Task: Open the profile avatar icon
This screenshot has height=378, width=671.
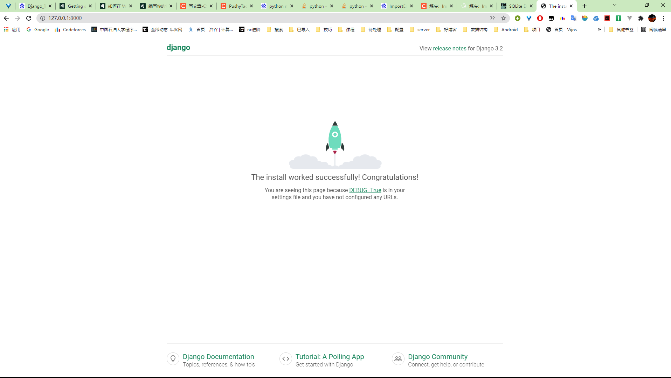Action: pyautogui.click(x=652, y=18)
